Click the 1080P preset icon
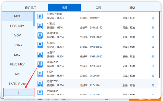The height and width of the screenshot is (101, 163). point(40,35)
